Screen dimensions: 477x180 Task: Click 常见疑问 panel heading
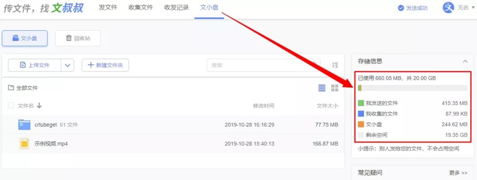coord(370,173)
